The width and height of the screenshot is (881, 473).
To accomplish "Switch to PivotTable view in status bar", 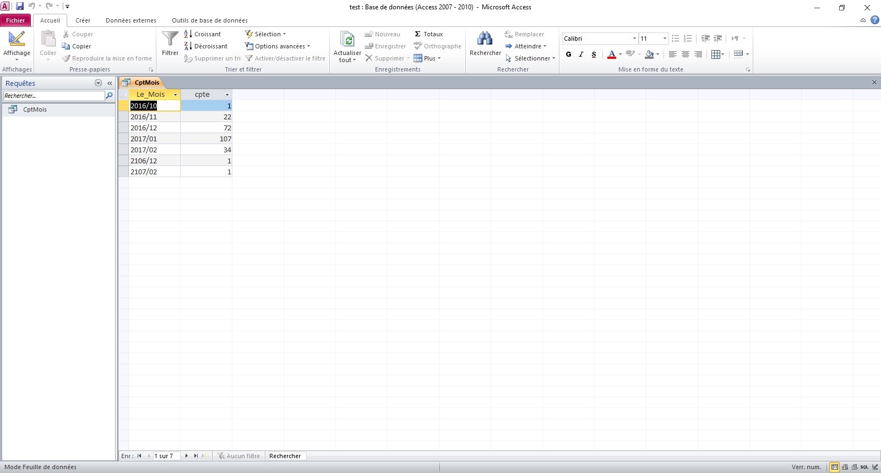I will 845,467.
